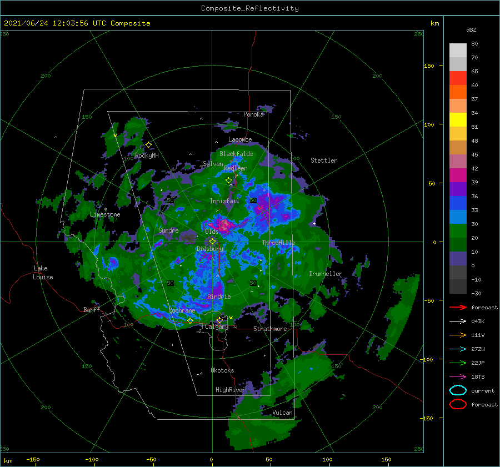
Task: Click the HighRiver label
Action: [x=230, y=390]
